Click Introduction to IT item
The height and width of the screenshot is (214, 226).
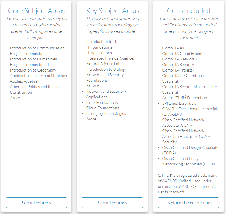pyautogui.click(x=101, y=42)
